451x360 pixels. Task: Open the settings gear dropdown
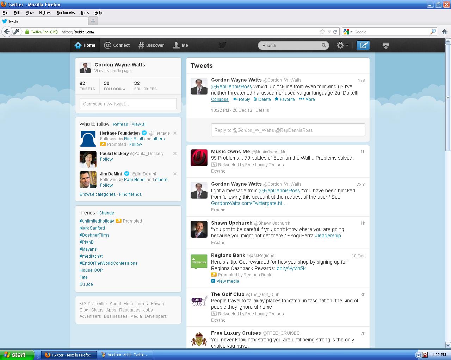342,45
